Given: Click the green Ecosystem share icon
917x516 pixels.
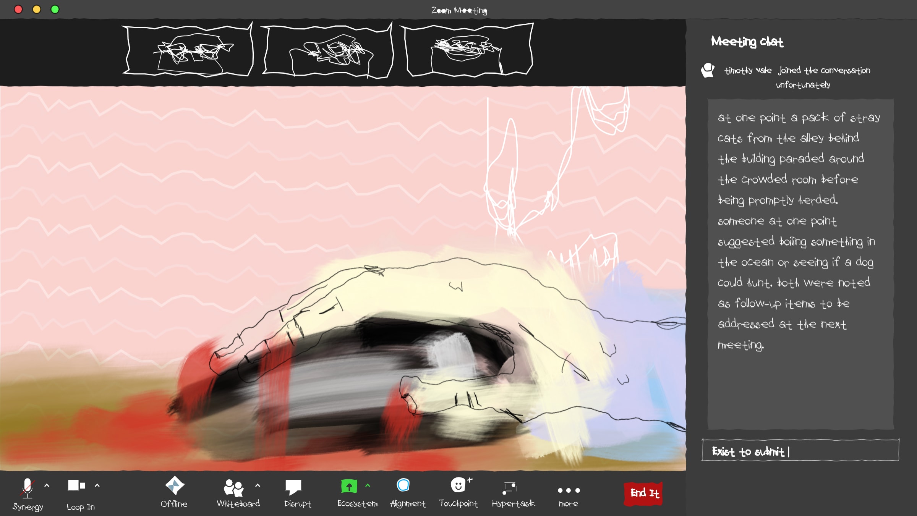Looking at the screenshot, I should click(x=349, y=486).
